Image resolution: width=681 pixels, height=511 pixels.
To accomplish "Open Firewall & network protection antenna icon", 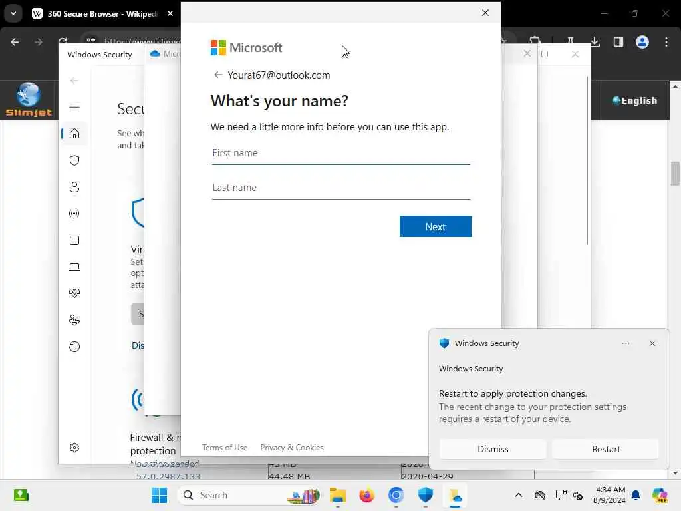I will click(x=74, y=214).
